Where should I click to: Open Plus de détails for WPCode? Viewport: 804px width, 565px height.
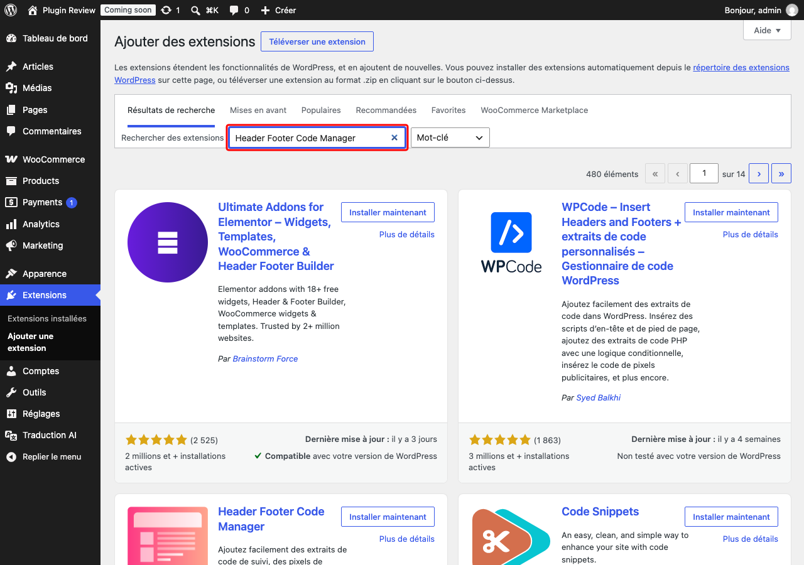click(751, 234)
